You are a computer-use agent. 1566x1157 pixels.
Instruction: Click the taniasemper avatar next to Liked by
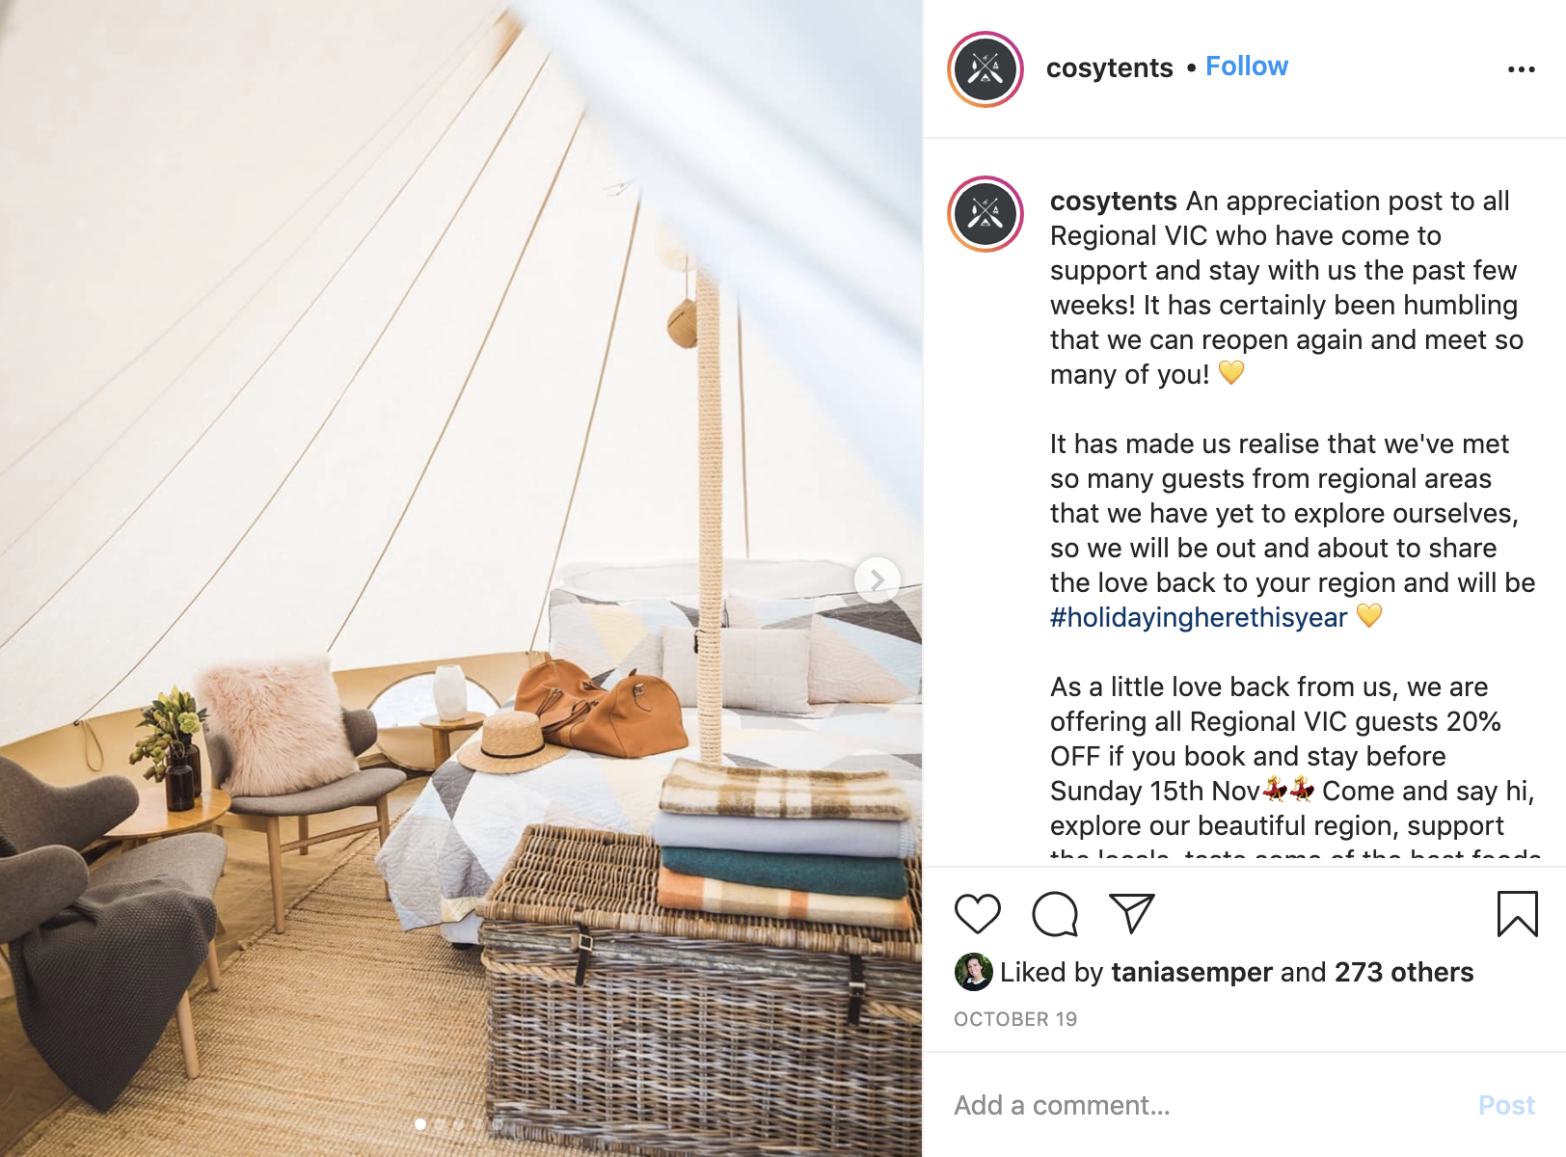973,972
